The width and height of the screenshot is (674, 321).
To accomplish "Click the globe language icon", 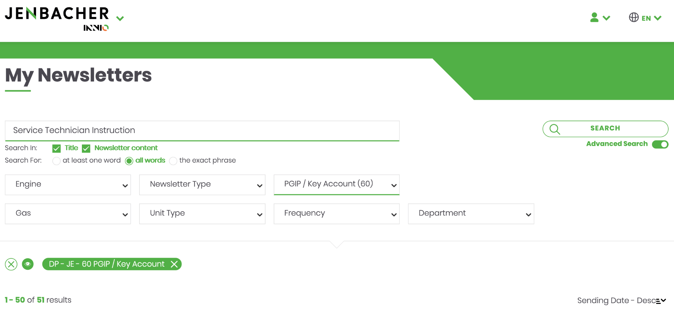I will [x=634, y=18].
